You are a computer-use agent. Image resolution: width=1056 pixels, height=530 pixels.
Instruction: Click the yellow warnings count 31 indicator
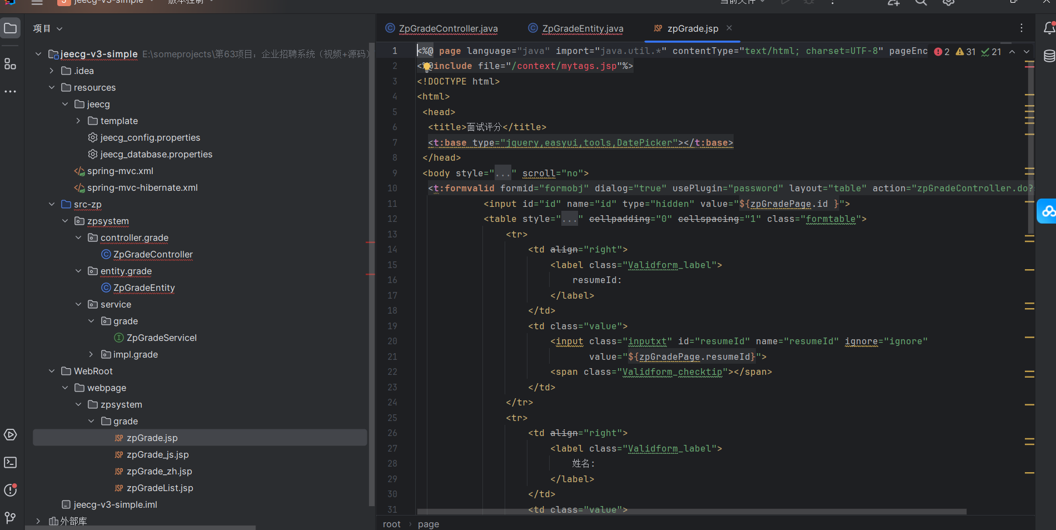click(x=965, y=52)
